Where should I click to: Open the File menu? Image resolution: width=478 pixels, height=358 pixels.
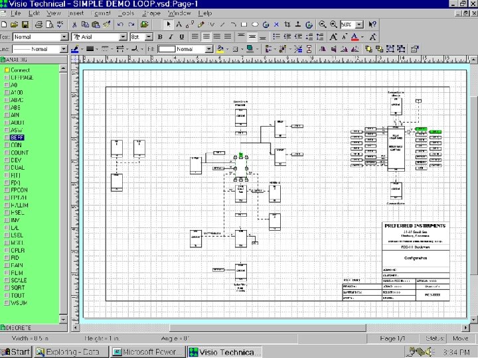15,13
